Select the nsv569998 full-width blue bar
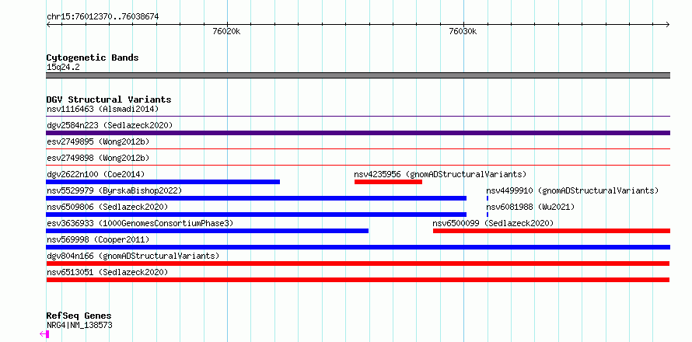Viewport: 692px width, 342px height. point(358,247)
